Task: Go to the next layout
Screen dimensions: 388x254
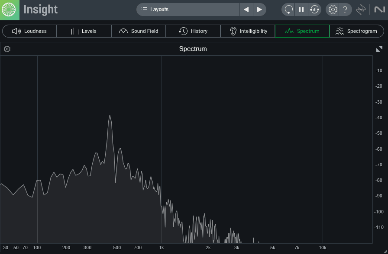Action: 259,10
